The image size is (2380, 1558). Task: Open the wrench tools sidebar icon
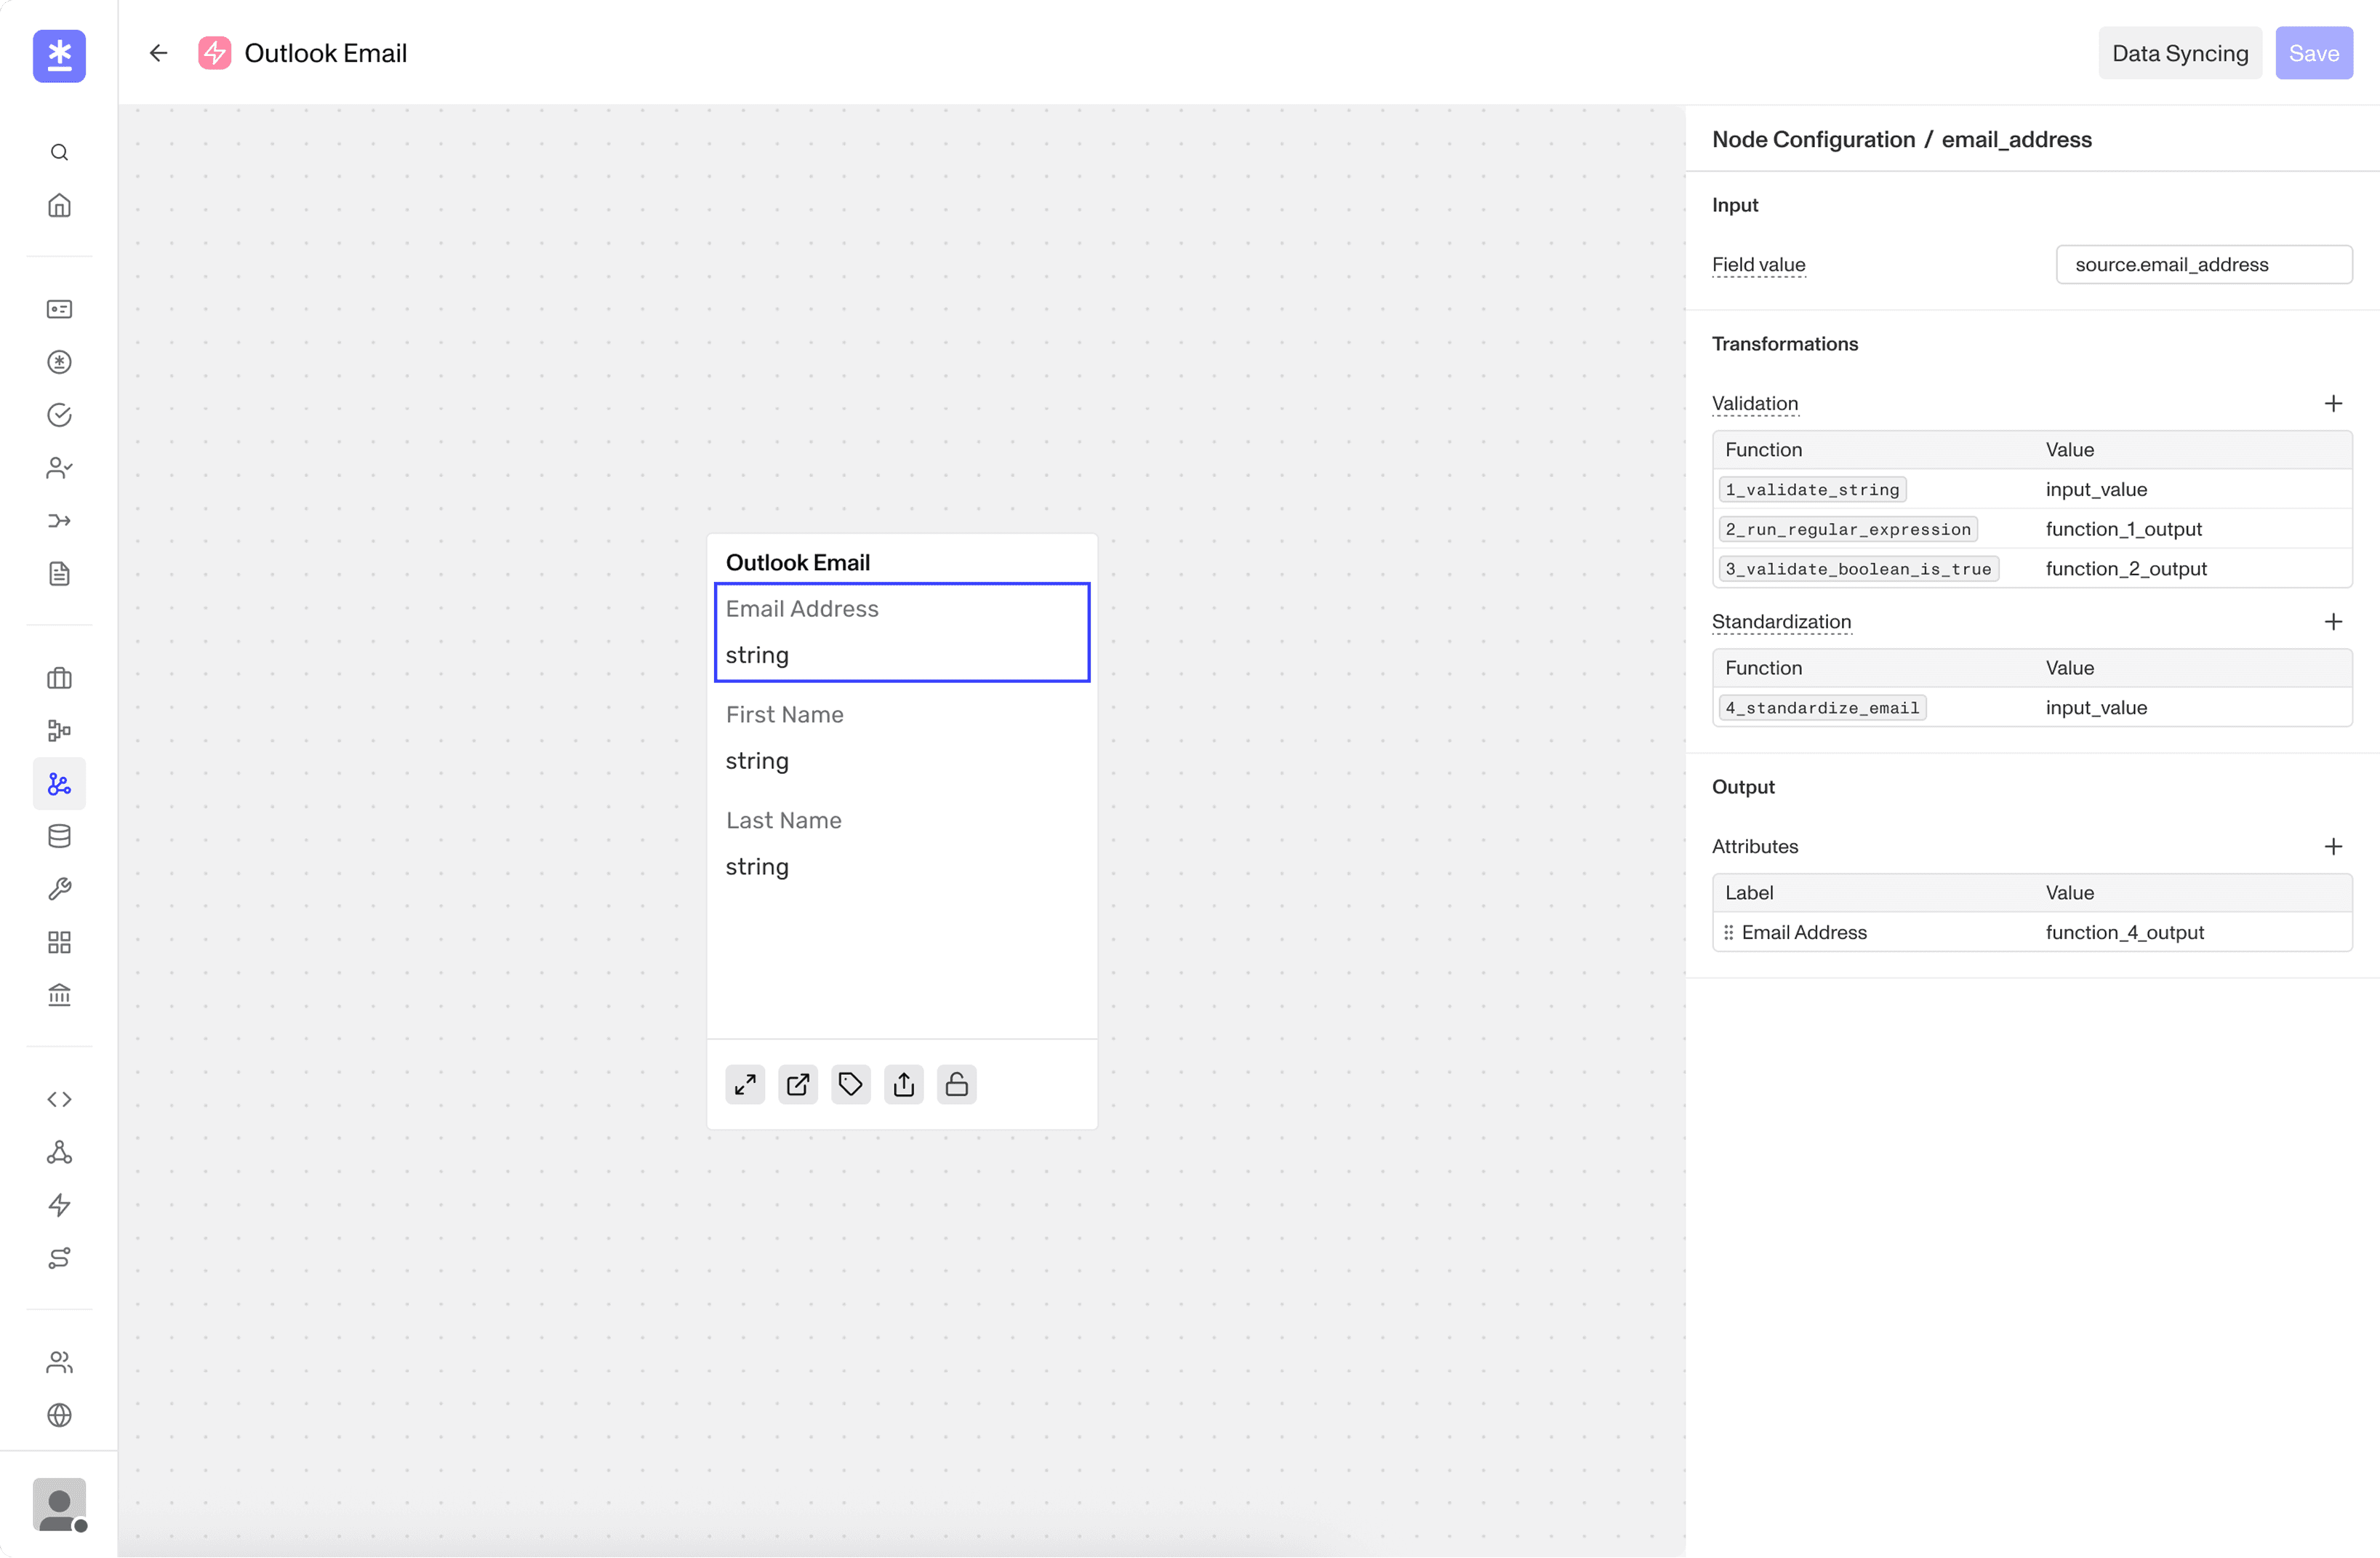point(59,889)
